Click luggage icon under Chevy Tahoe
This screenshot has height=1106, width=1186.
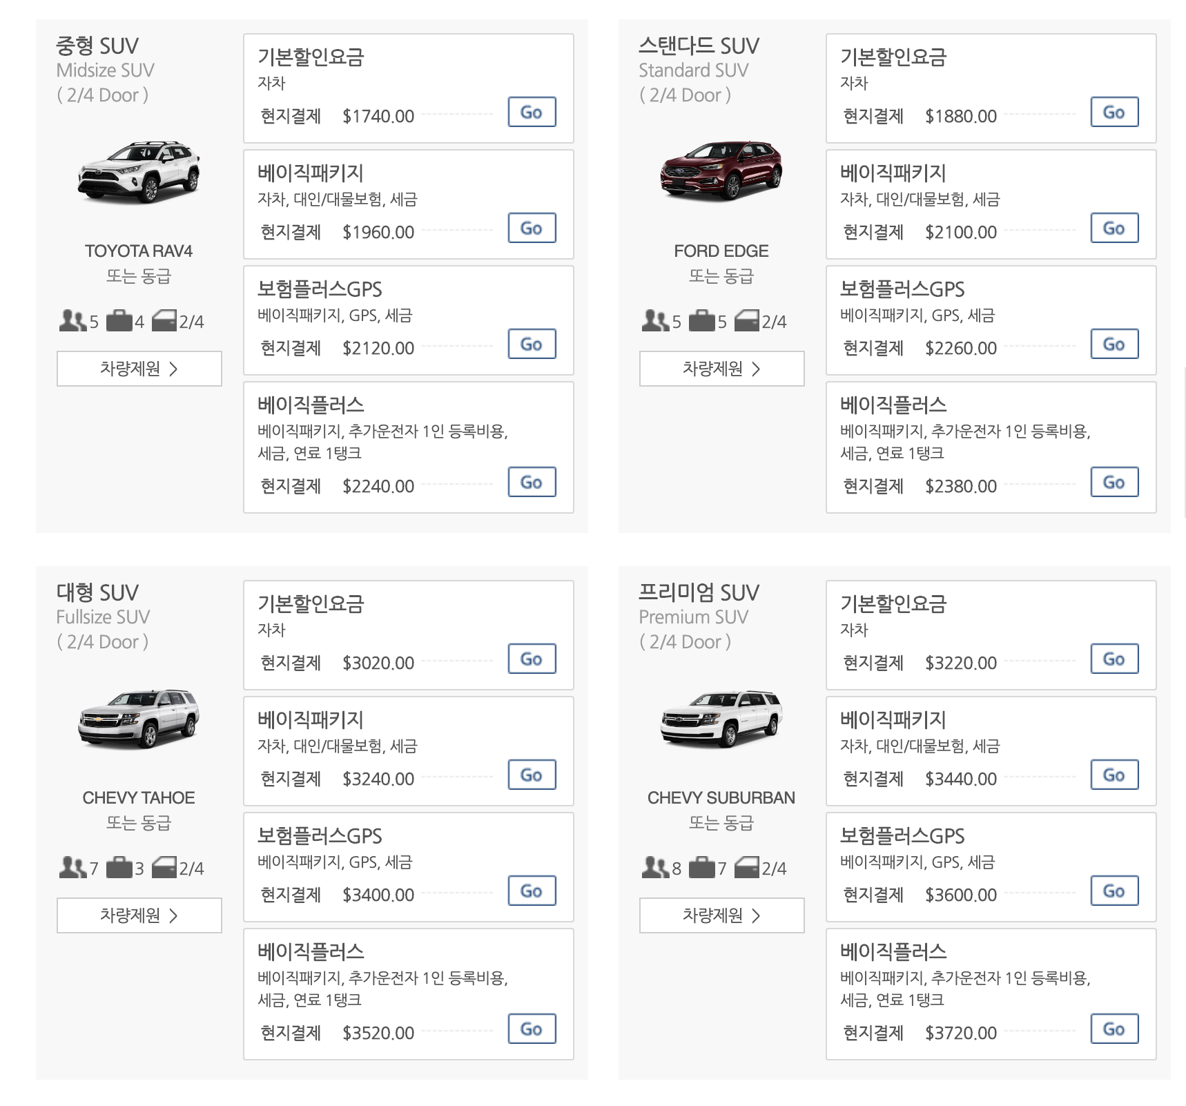click(x=119, y=868)
